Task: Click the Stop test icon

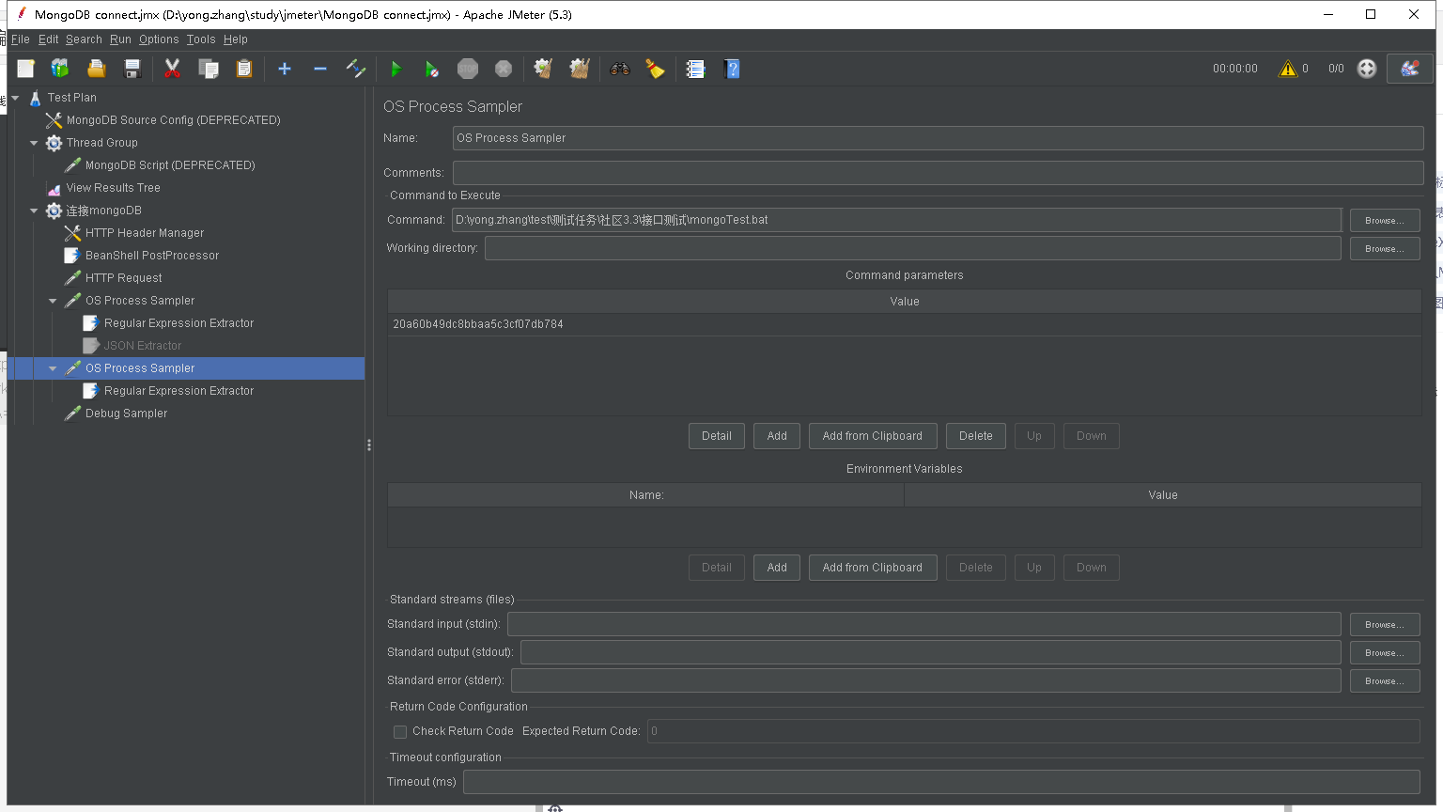Action: tap(468, 69)
